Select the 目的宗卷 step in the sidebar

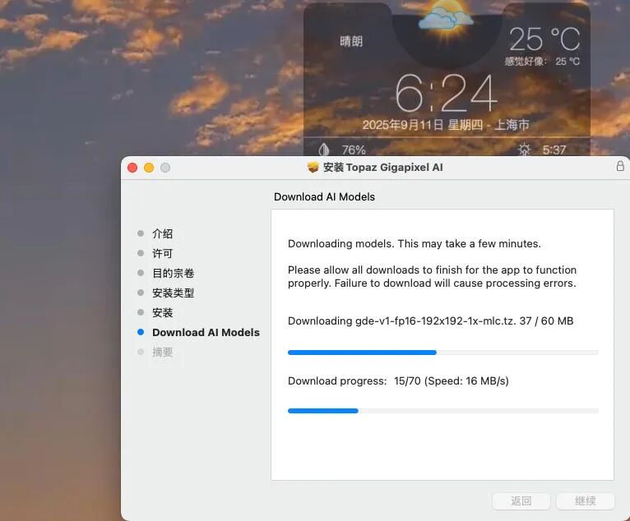point(174,274)
